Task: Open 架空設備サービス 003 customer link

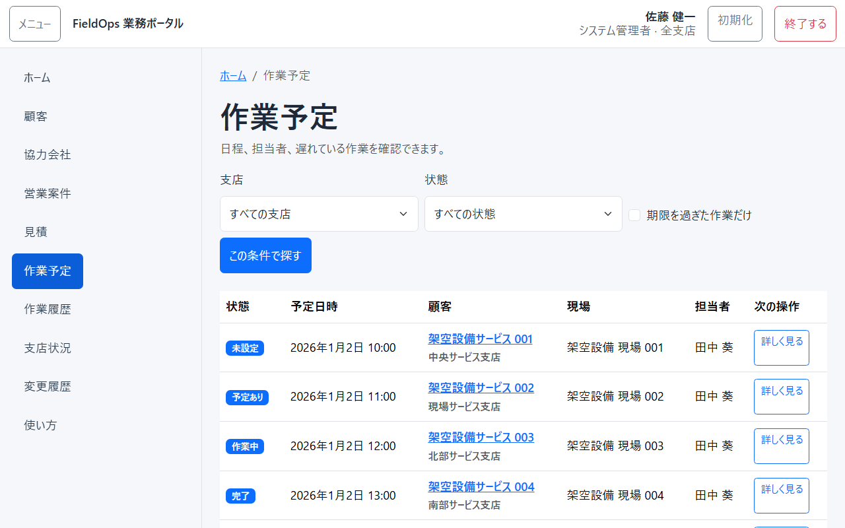Action: point(481,437)
